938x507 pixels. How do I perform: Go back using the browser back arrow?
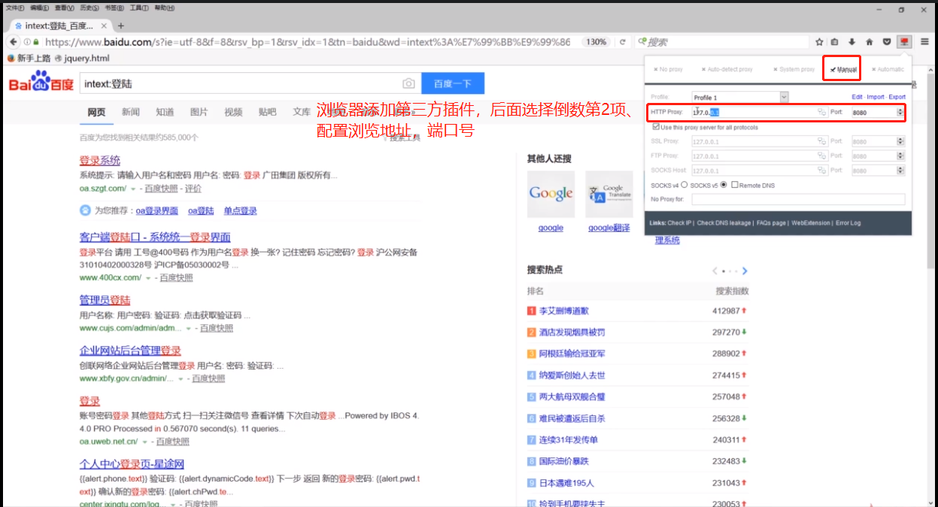coord(14,42)
